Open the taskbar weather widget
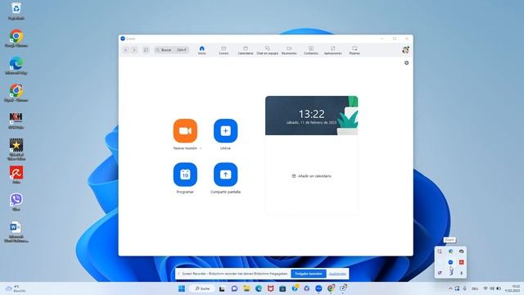 click(x=16, y=288)
